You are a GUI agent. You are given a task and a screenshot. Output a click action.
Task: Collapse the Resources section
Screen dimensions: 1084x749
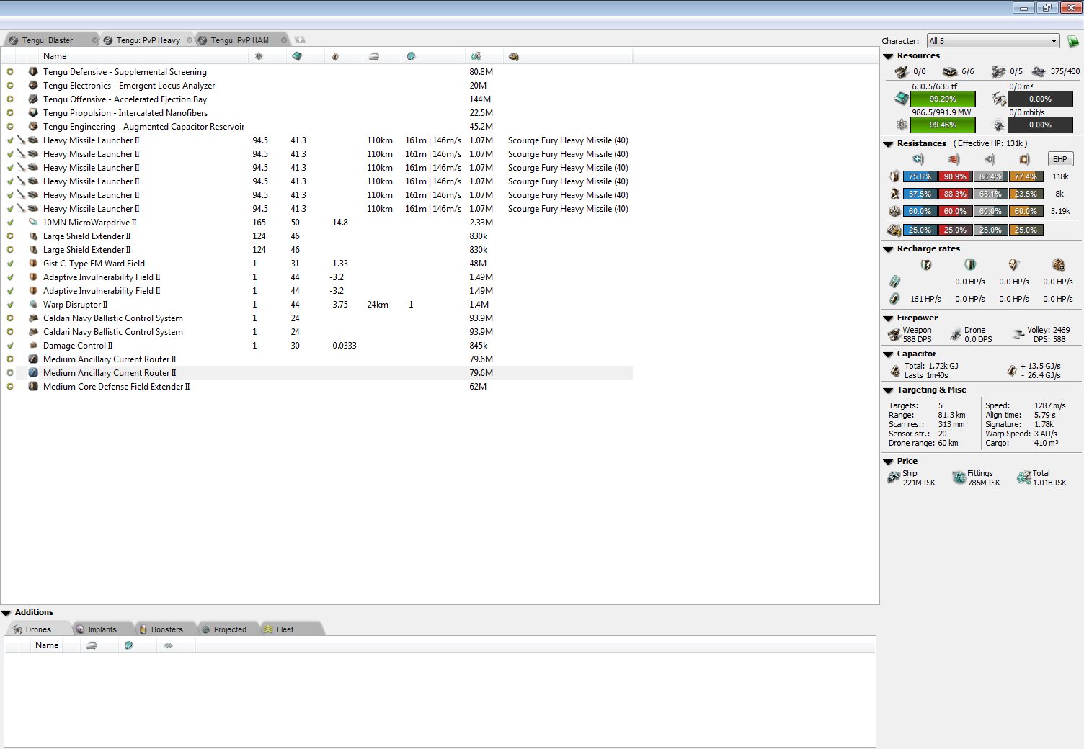tap(888, 56)
